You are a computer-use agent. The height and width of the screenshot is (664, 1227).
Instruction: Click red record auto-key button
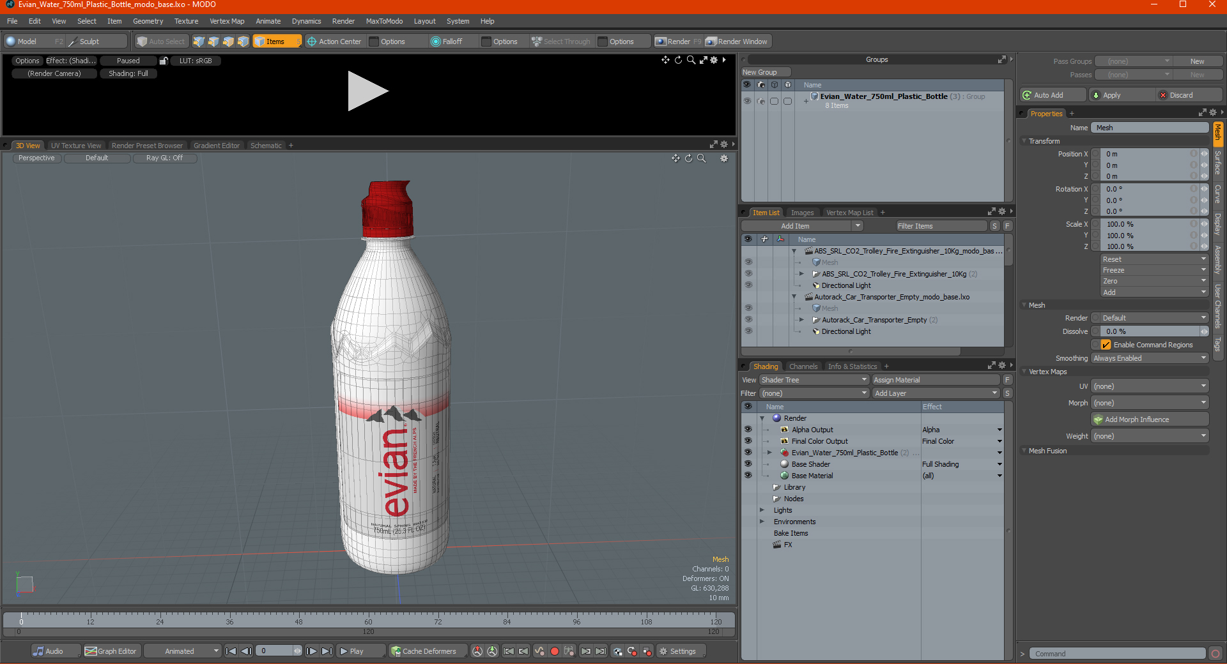pyautogui.click(x=555, y=651)
